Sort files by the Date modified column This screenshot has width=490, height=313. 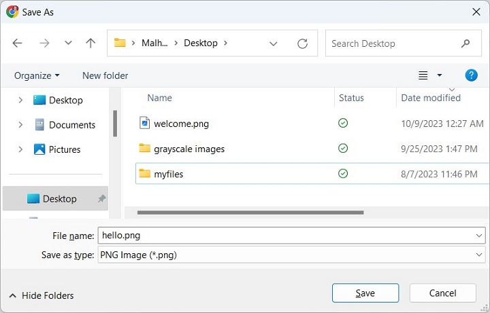(431, 98)
